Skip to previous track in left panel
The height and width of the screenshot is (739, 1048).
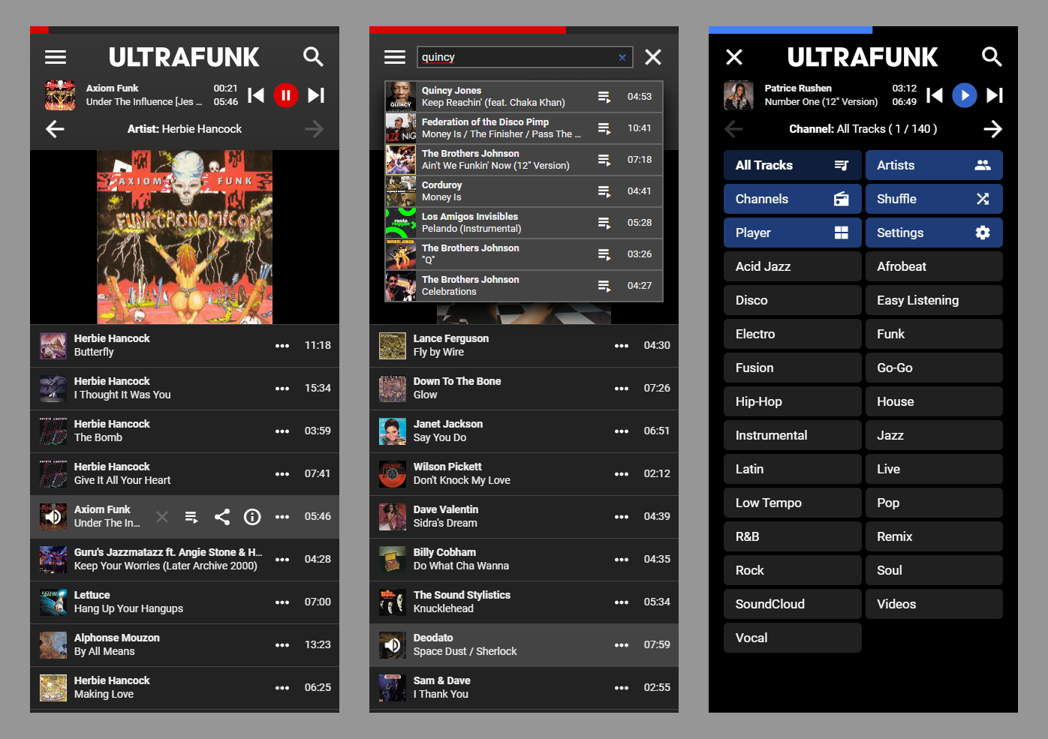point(256,95)
